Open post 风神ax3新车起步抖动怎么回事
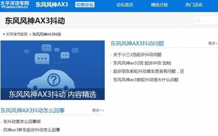This screenshot has width=218, height=136. coord(31,130)
